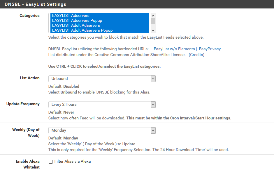Click the Default: Disabled text
This screenshot has width=274, height=172.
click(64, 86)
